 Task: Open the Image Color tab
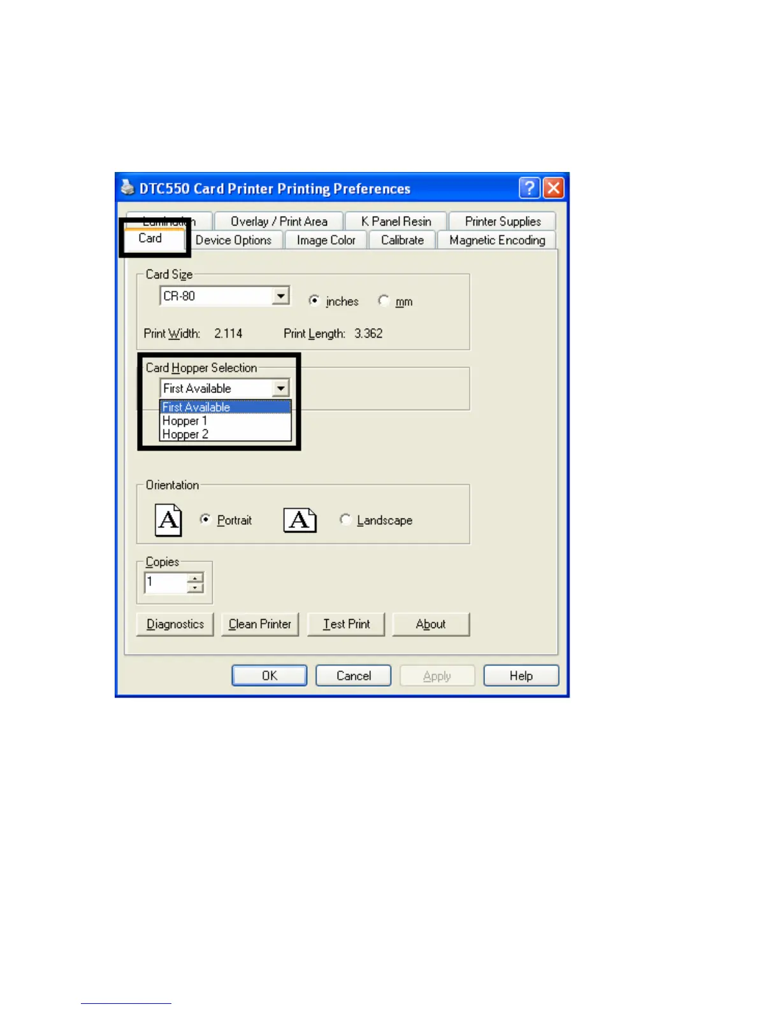pyautogui.click(x=326, y=240)
